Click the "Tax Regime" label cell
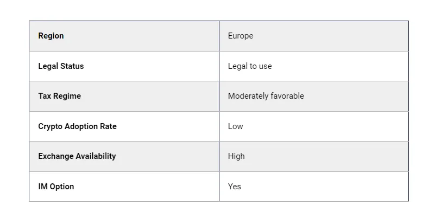435x224 pixels. click(59, 96)
